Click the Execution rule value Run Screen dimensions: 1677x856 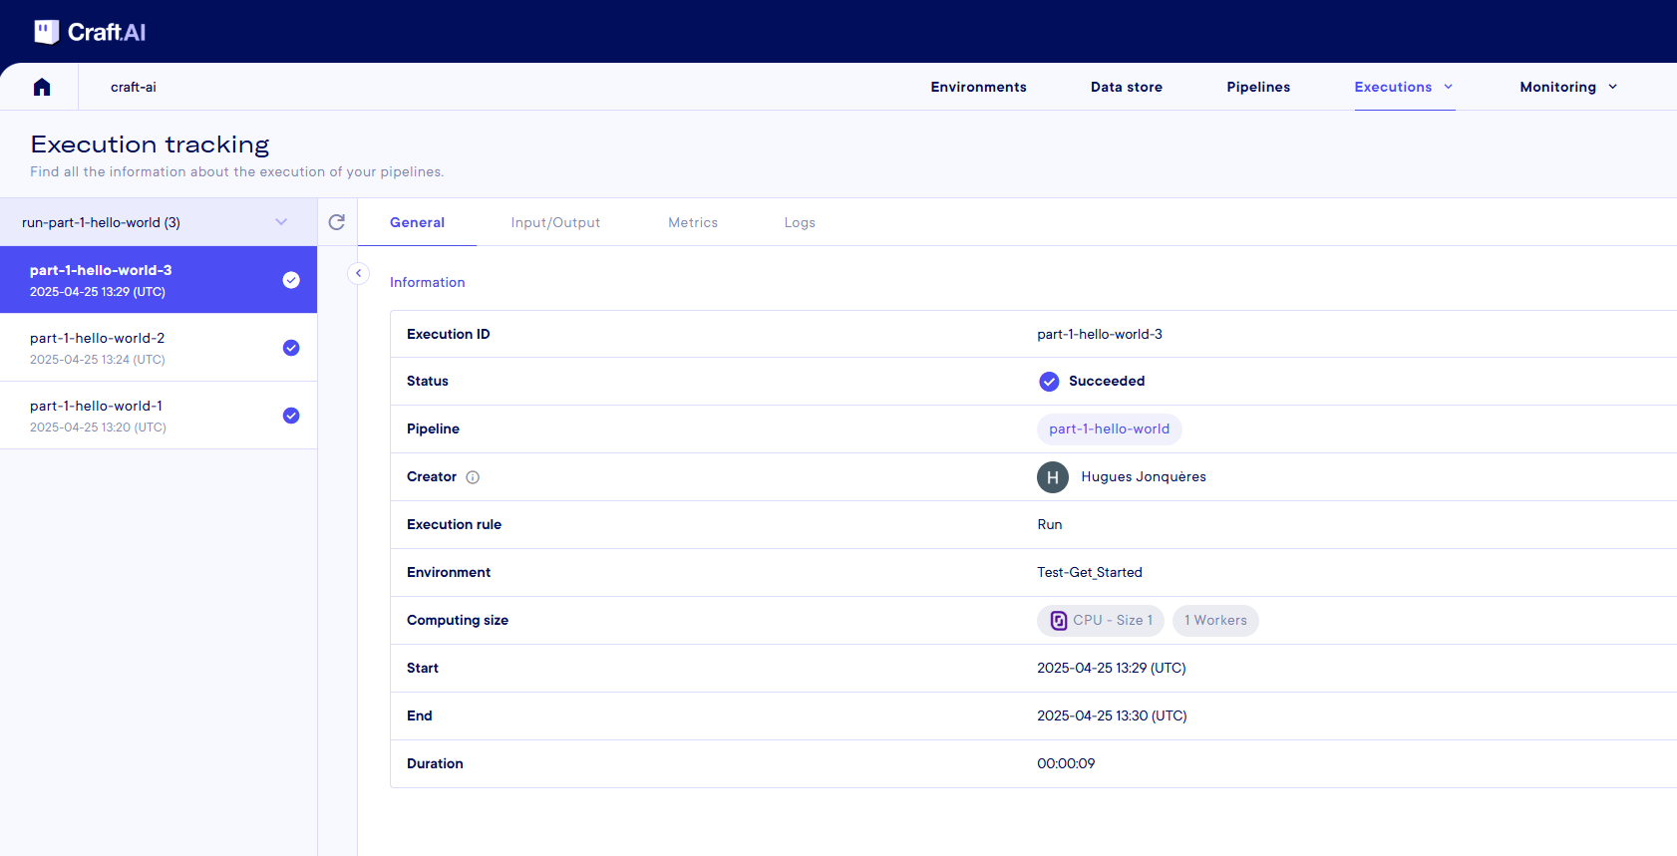click(x=1050, y=525)
